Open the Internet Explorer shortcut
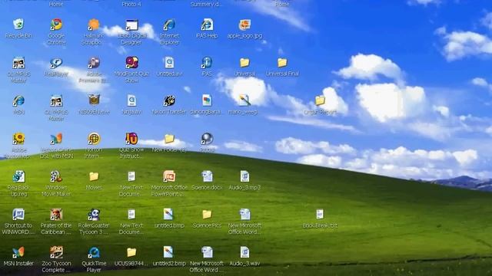The image size is (492, 276). click(169, 25)
